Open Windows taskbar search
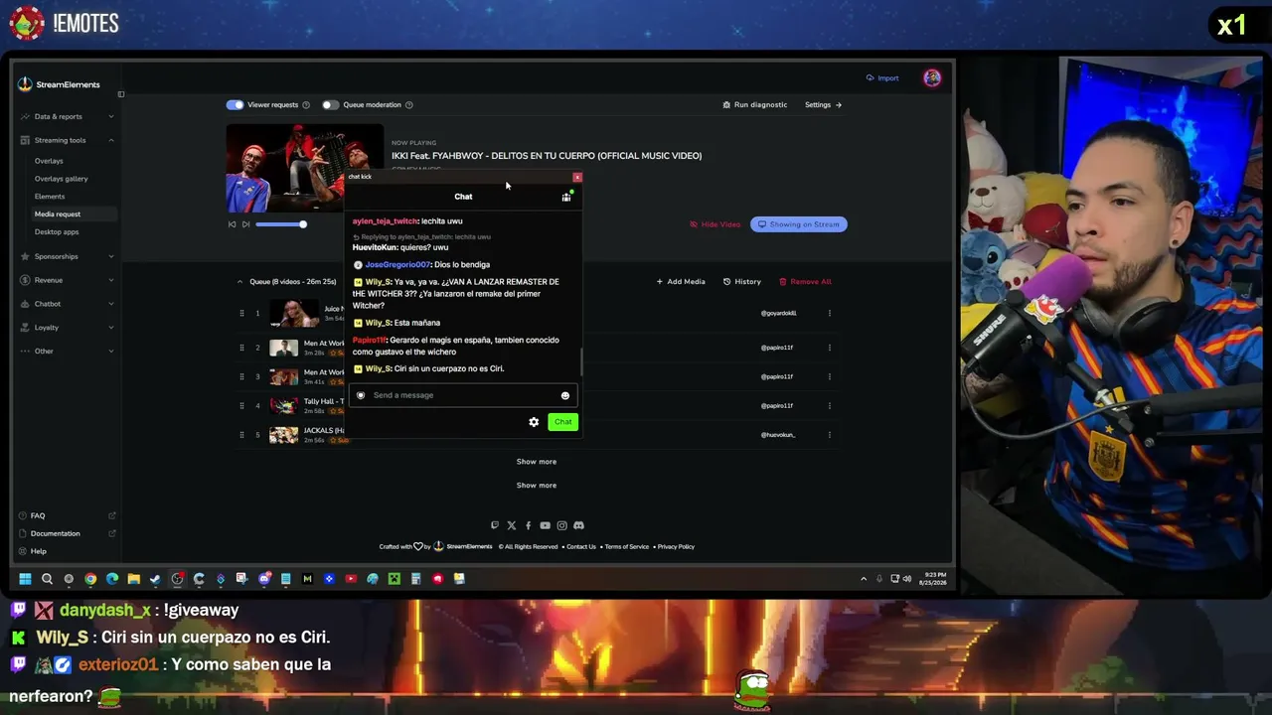This screenshot has height=715, width=1272. 47,579
